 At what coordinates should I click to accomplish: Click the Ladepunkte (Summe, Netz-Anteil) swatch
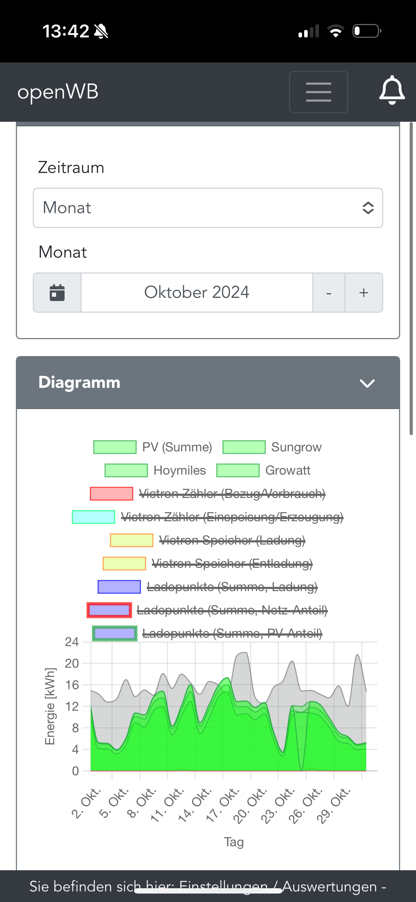109,610
